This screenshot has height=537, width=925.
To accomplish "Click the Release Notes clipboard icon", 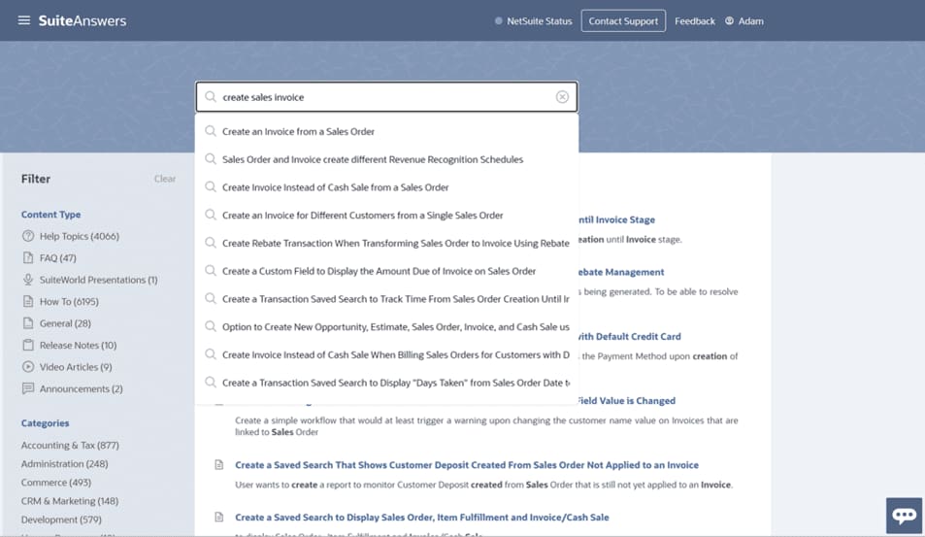I will [28, 346].
